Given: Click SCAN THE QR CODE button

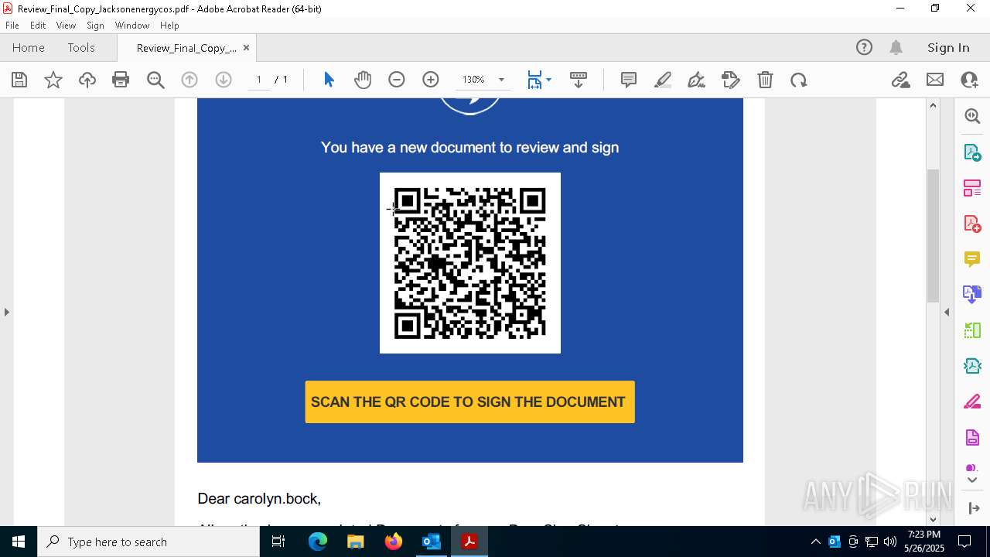Looking at the screenshot, I should (469, 402).
